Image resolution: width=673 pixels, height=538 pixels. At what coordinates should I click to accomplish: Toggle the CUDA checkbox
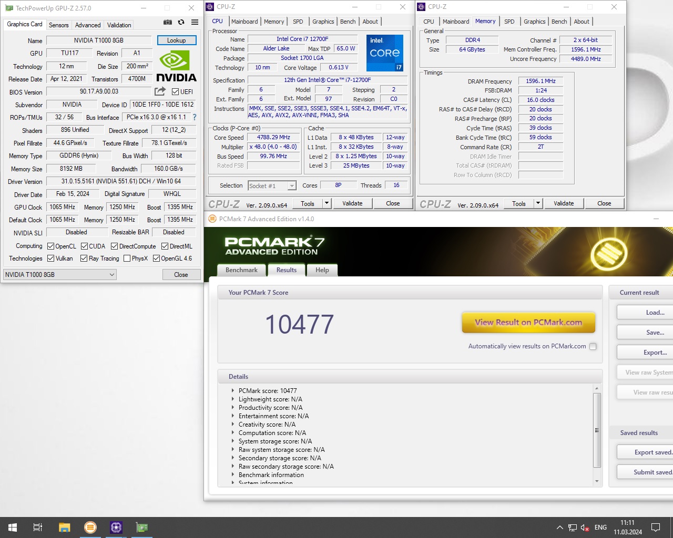84,246
